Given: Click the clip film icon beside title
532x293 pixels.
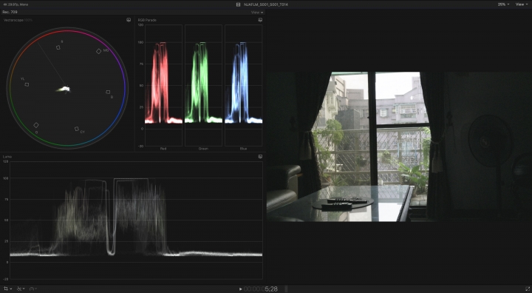Looking at the screenshot, I should pos(238,4).
